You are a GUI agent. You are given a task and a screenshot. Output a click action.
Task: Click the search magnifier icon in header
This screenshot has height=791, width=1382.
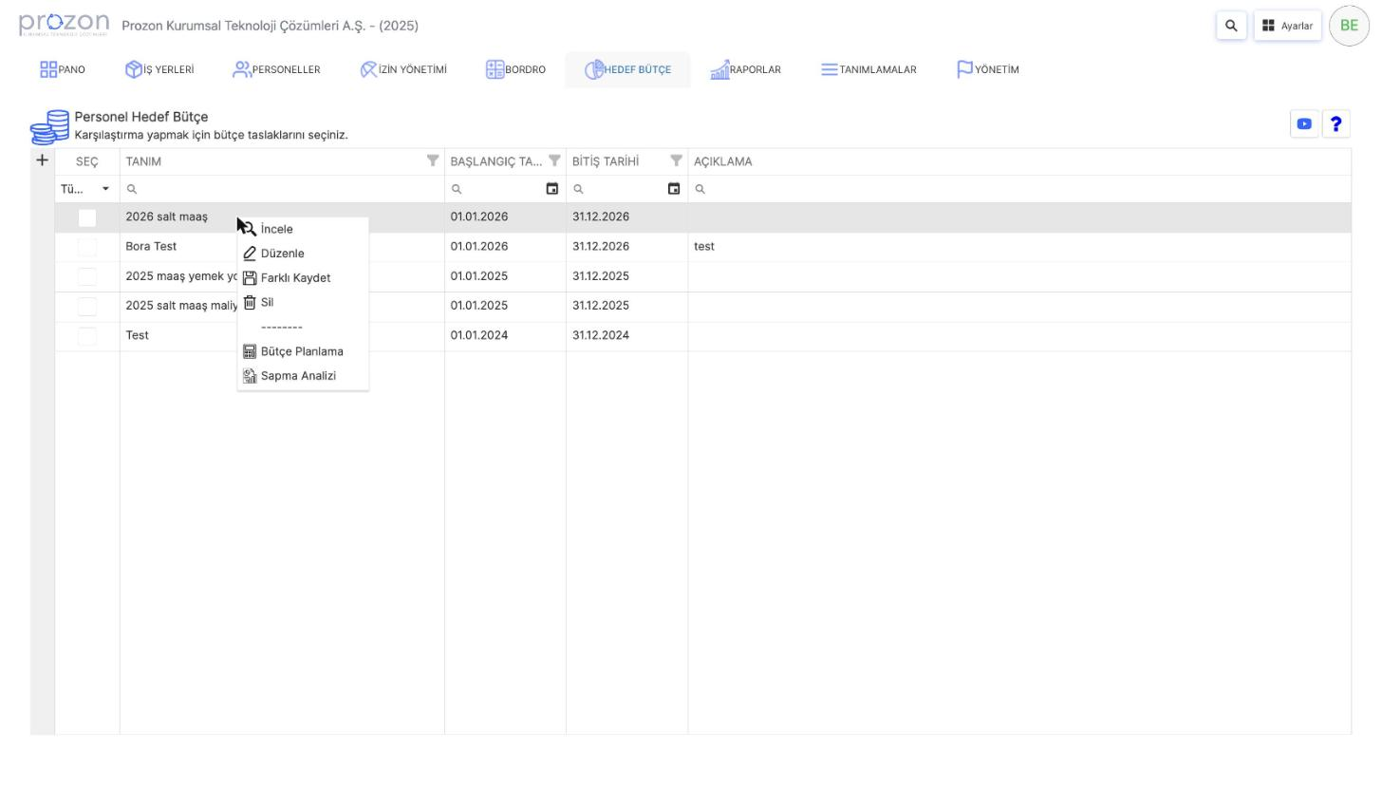pyautogui.click(x=1231, y=26)
